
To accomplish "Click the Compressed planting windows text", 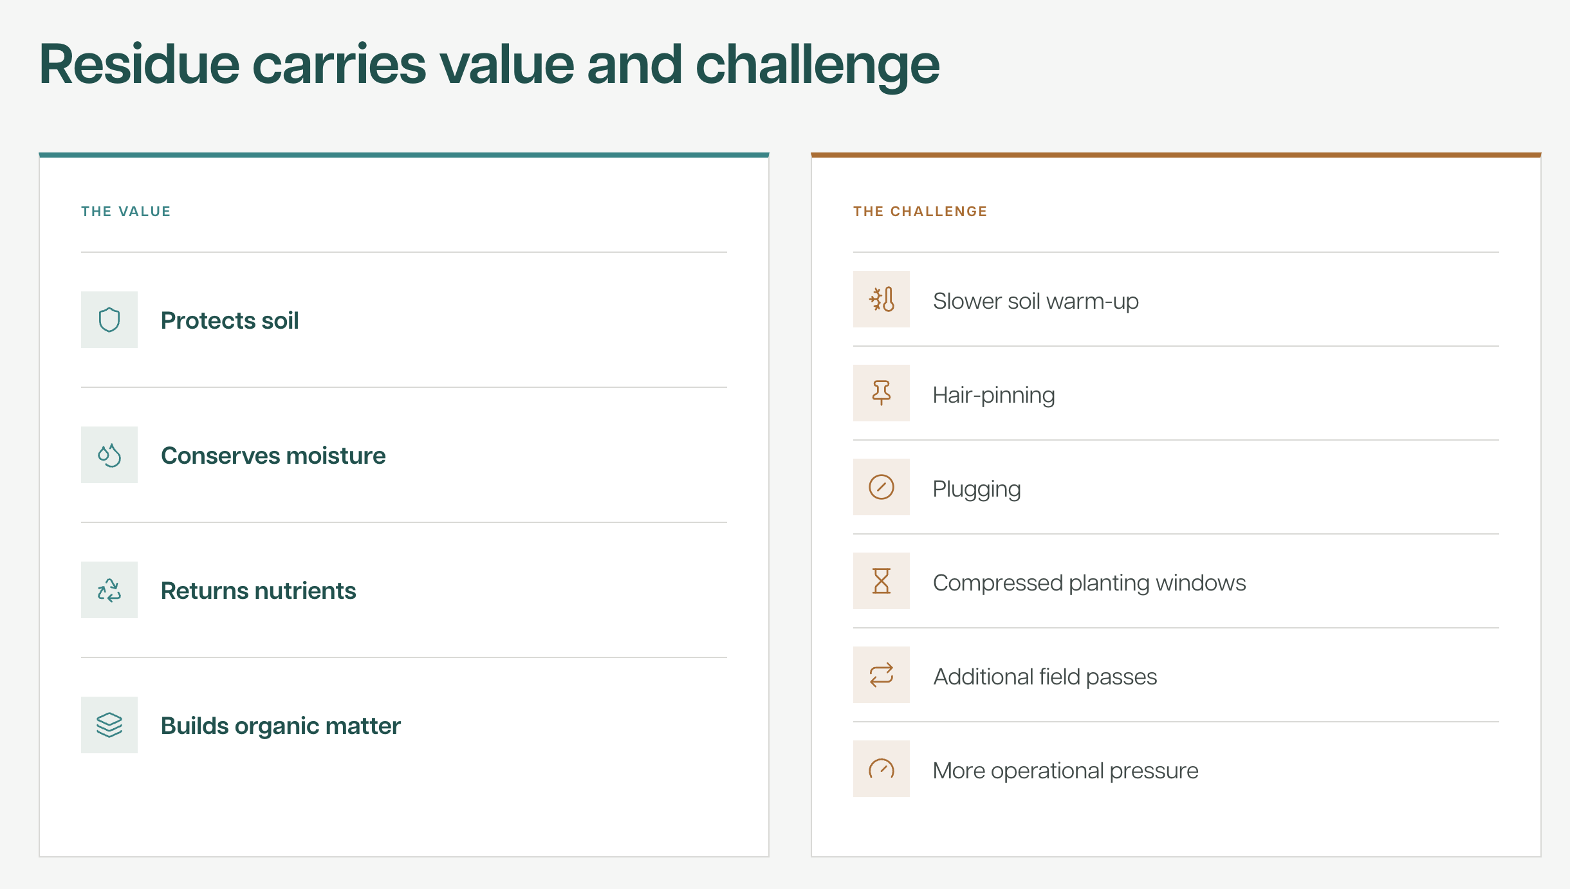I will [x=1089, y=583].
